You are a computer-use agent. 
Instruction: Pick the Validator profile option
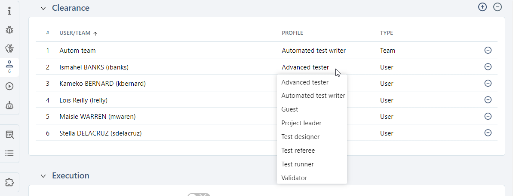[x=294, y=178]
